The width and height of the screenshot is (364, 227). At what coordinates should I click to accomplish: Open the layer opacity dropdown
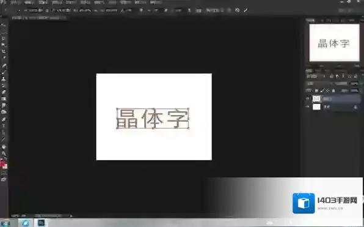click(x=354, y=83)
